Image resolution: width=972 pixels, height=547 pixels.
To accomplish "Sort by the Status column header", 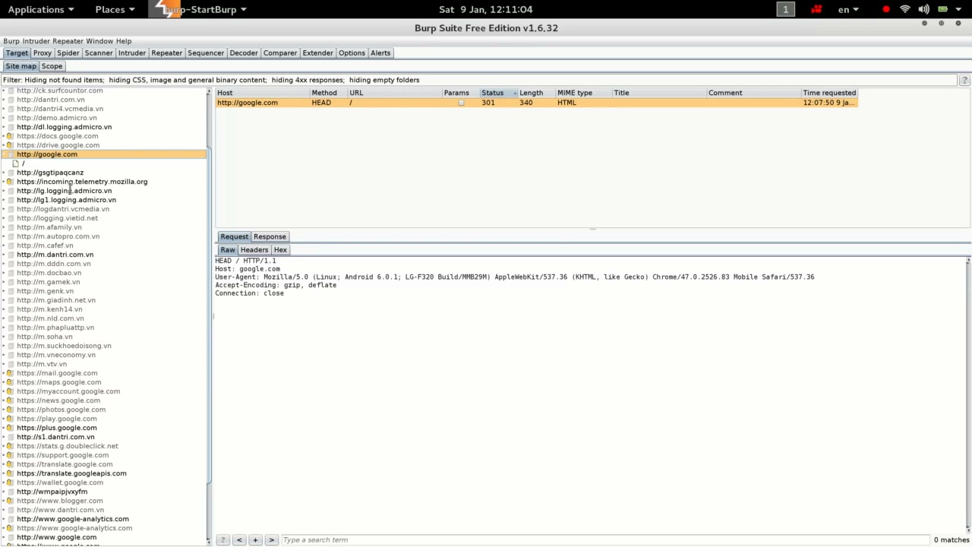I will pos(498,93).
